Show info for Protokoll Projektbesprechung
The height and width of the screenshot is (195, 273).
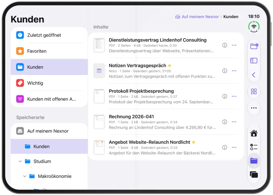pos(224,96)
